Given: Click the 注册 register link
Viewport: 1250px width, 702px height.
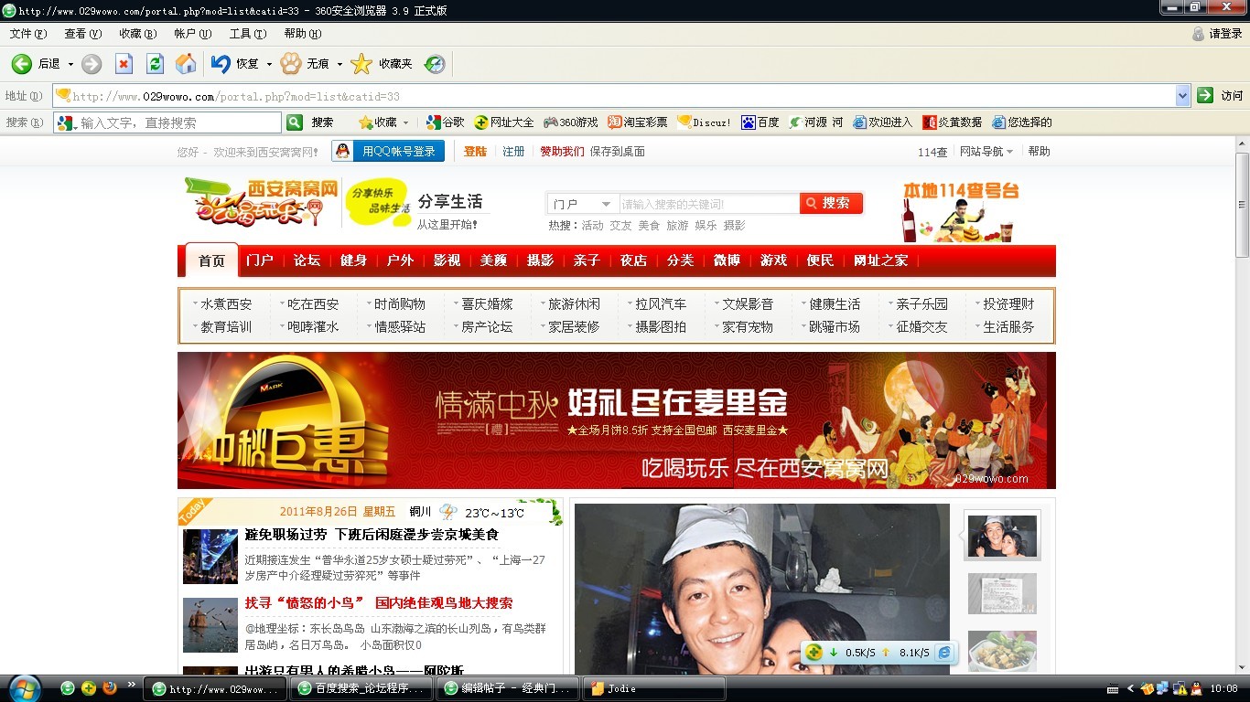Looking at the screenshot, I should (x=513, y=152).
